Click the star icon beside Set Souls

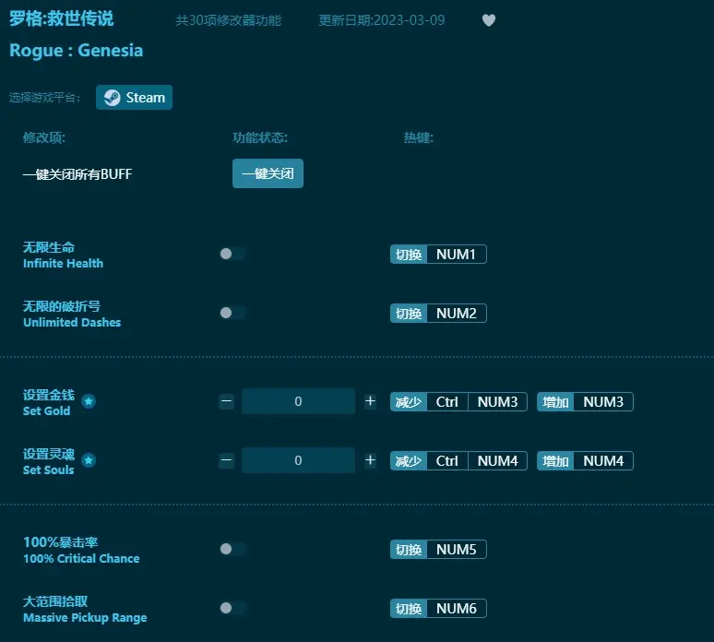[x=89, y=460]
